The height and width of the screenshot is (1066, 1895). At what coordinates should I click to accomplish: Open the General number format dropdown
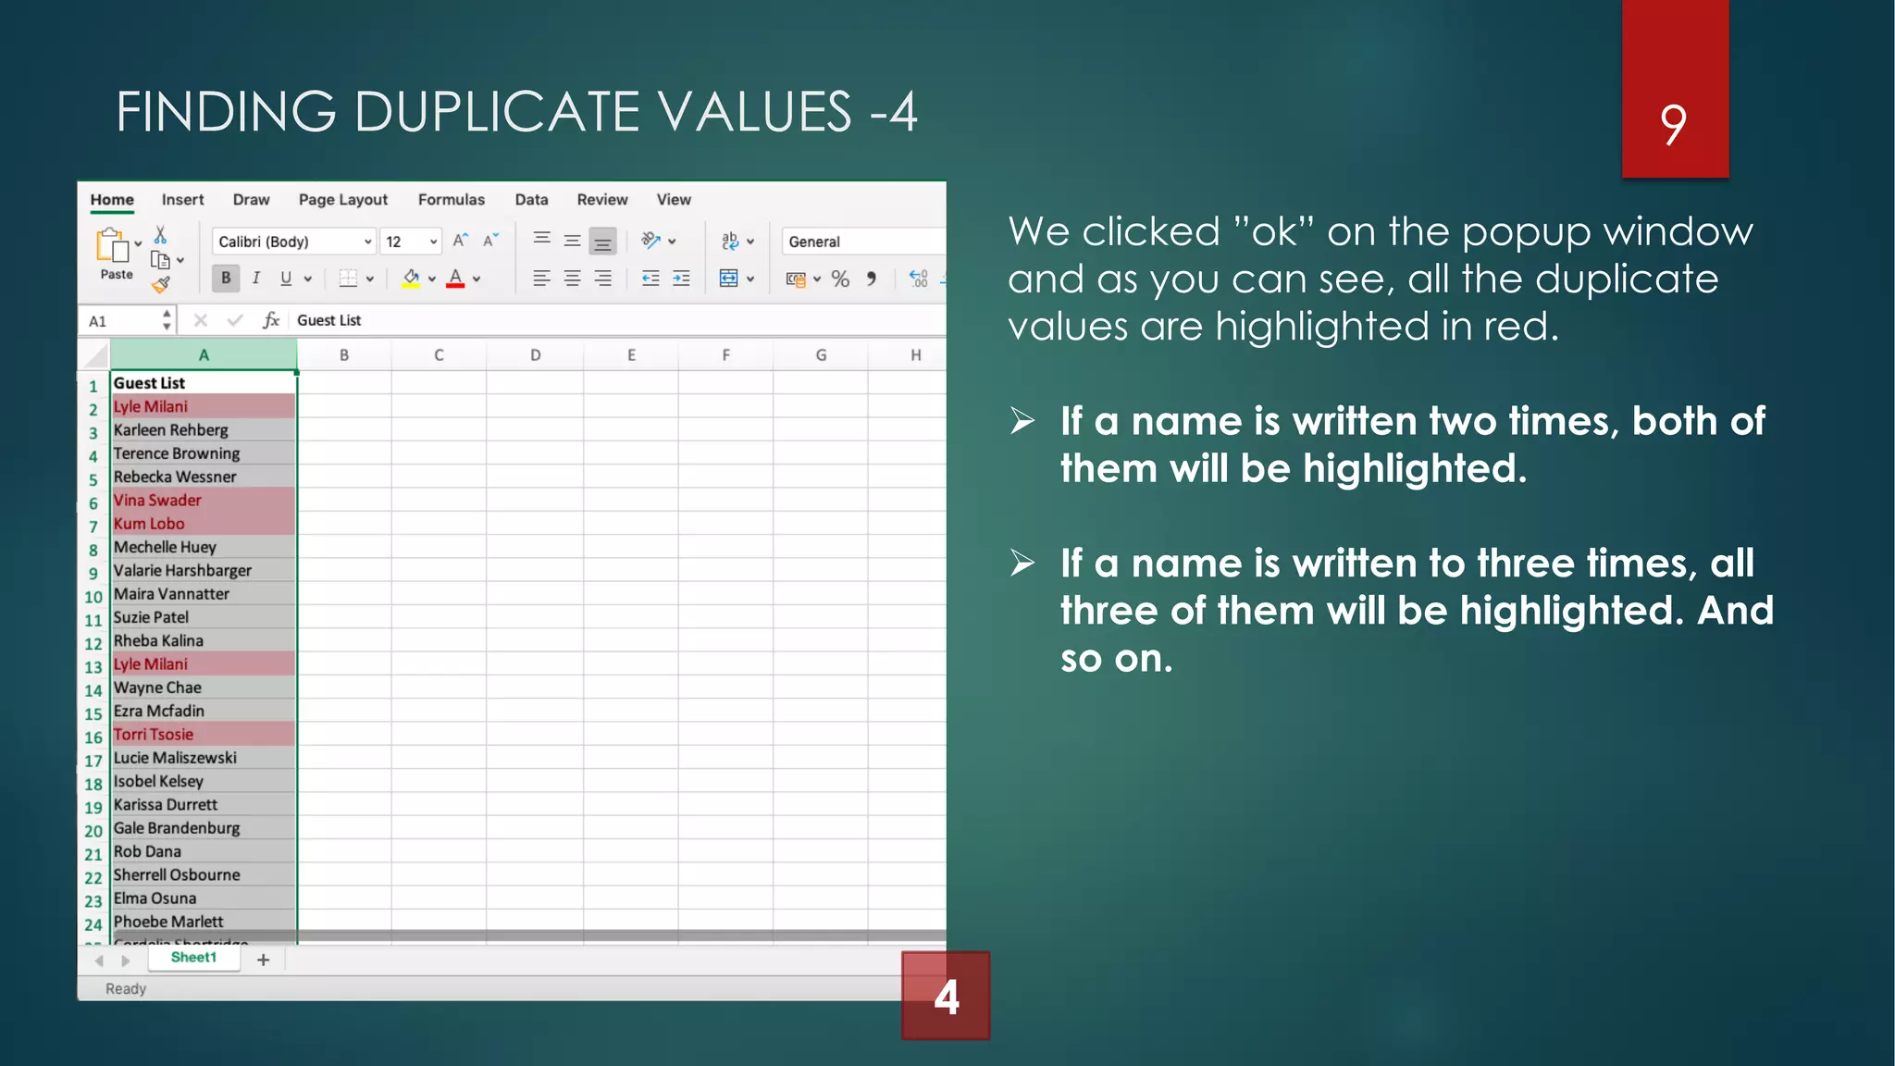click(x=863, y=242)
